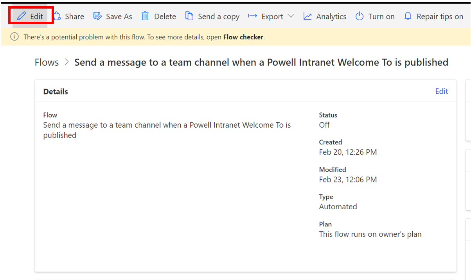Select the Send a copy label
The width and height of the screenshot is (471, 280).
[219, 17]
